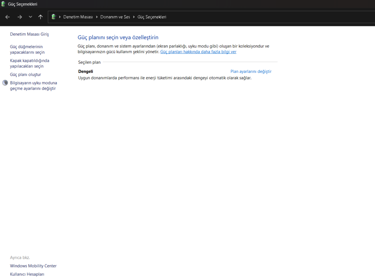
Task: Open Kullanıcı Hesapları link
Action: [x=27, y=274]
